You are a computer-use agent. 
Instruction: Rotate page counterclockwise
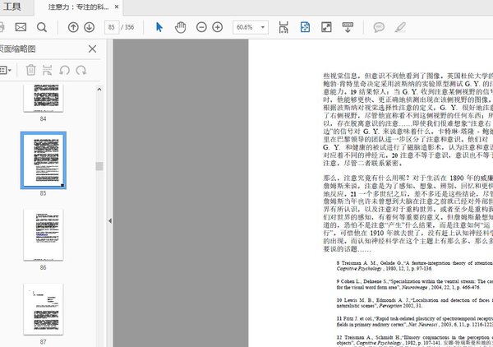pyautogui.click(x=64, y=70)
